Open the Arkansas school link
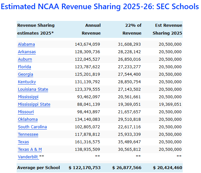The height and width of the screenshot is (173, 201). (27, 52)
